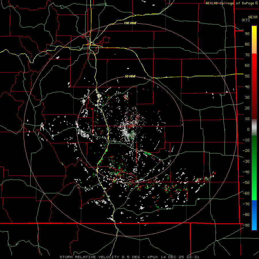Click the -90 value on the velocity scale
259x259 pixels.
(246, 225)
